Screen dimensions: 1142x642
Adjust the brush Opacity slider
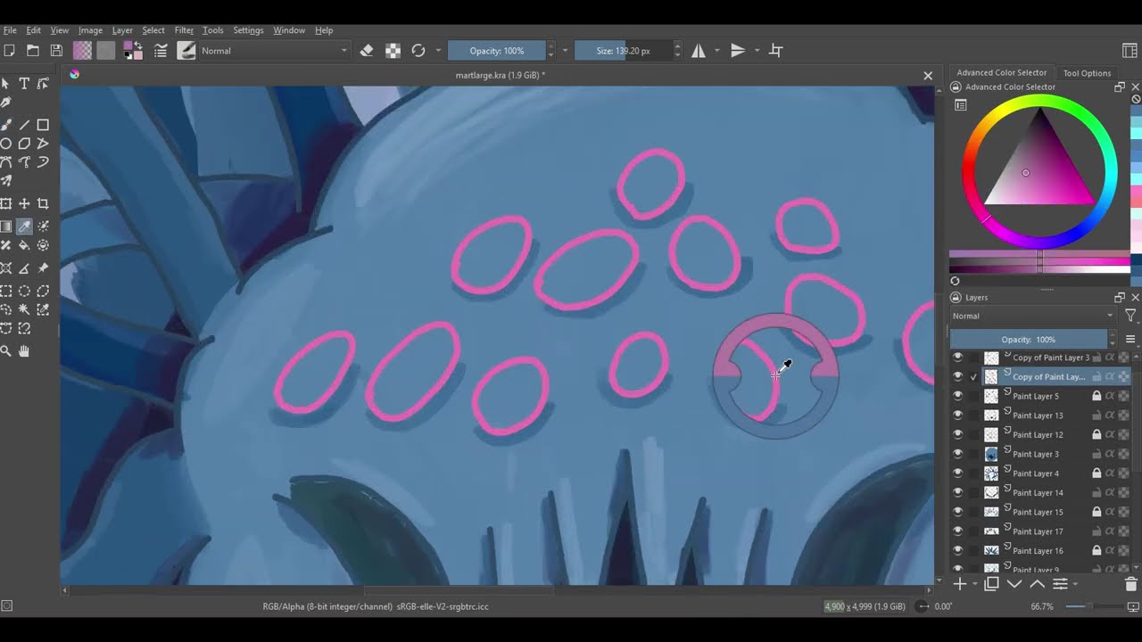click(496, 51)
